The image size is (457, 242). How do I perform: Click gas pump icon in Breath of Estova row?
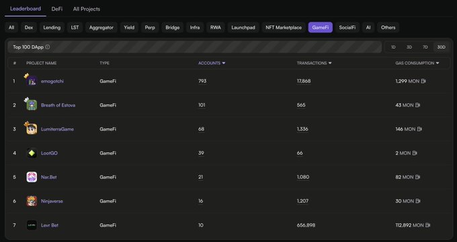417,105
